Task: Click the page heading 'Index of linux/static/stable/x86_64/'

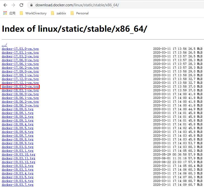Action: click(x=74, y=29)
